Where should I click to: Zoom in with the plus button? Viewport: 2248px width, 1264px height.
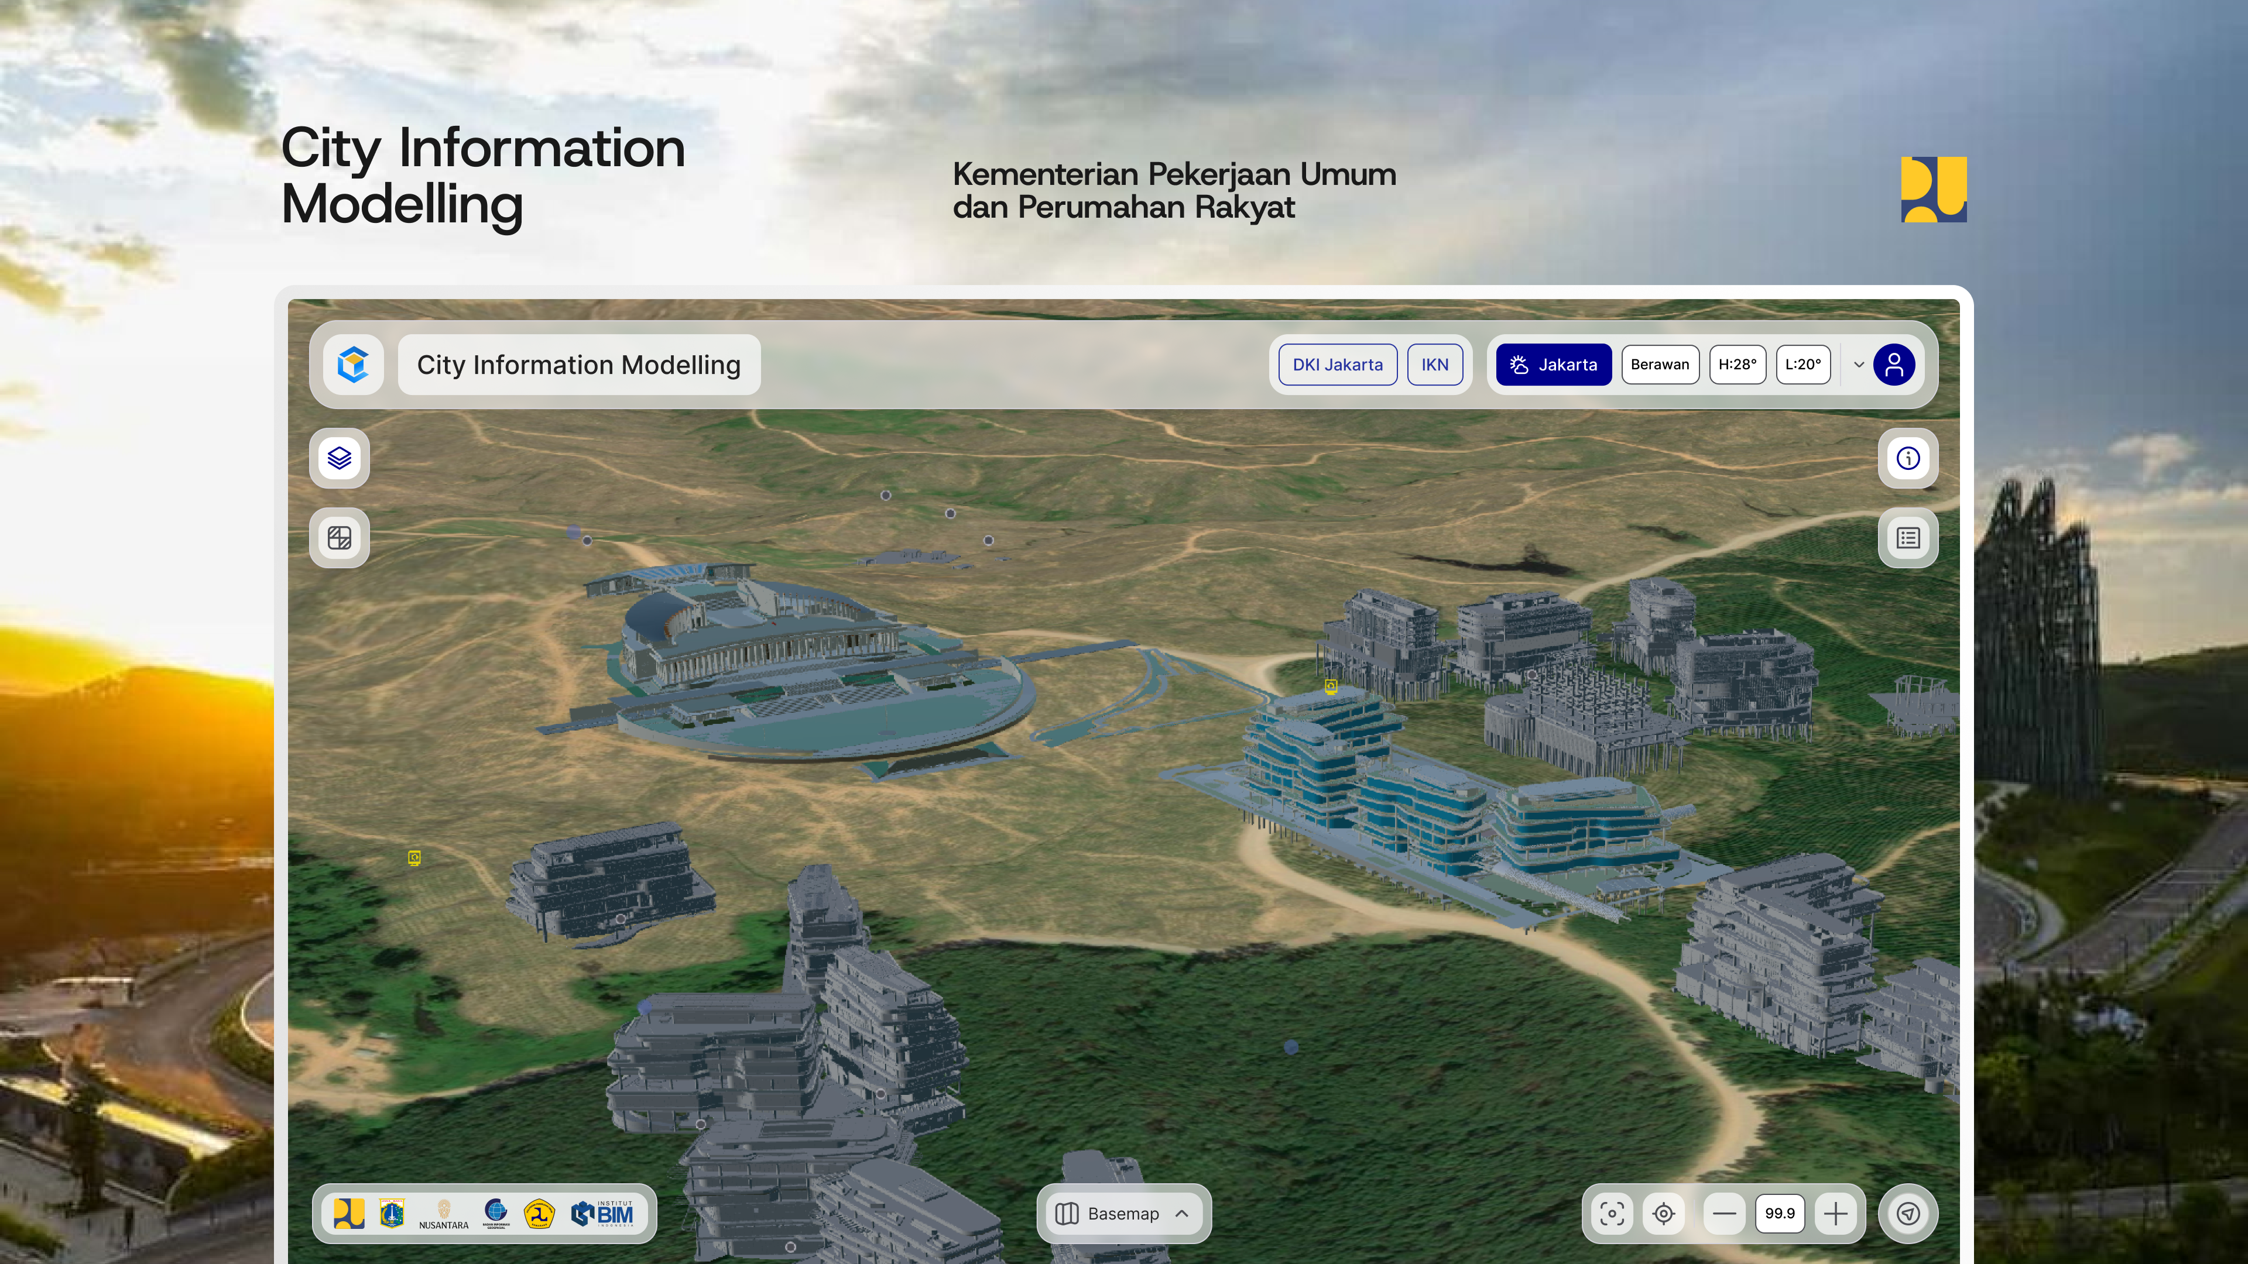click(1835, 1214)
